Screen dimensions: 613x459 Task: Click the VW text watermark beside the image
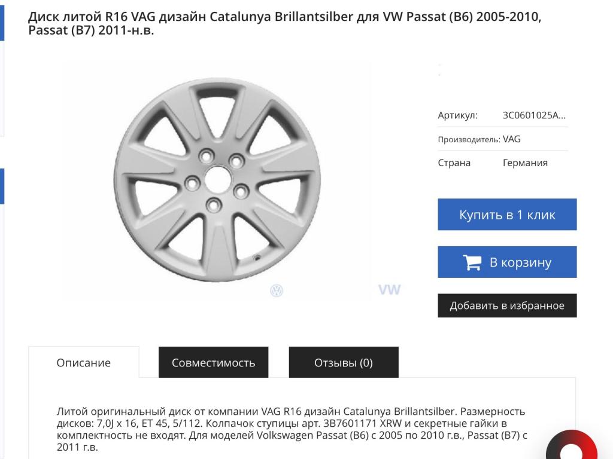click(x=389, y=290)
